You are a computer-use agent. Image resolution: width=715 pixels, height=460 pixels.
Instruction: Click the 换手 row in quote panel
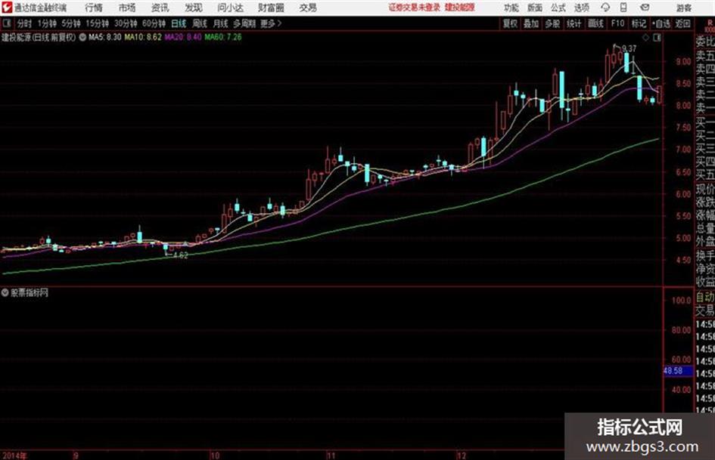click(705, 255)
